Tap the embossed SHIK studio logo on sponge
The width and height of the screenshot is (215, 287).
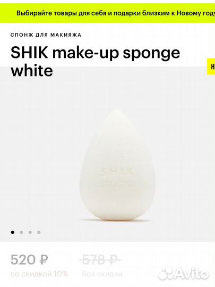(x=117, y=178)
